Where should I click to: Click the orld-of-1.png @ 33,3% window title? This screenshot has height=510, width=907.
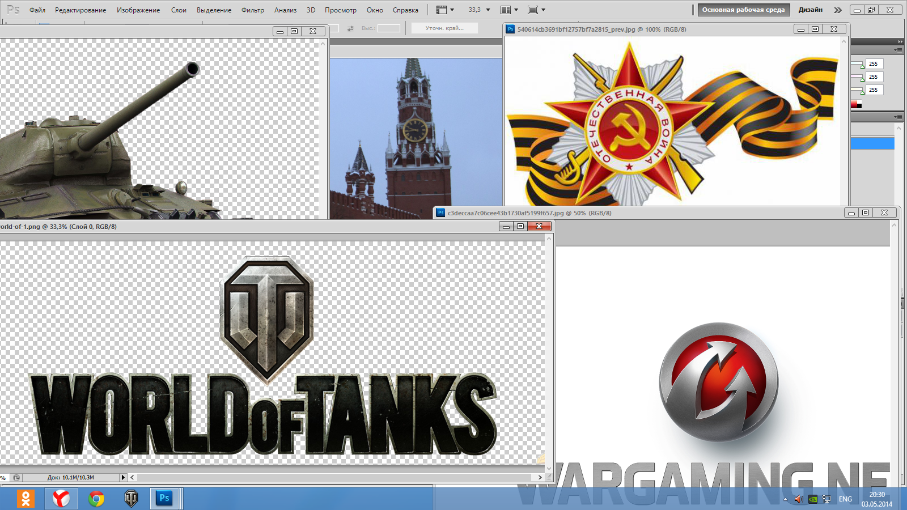click(x=58, y=227)
